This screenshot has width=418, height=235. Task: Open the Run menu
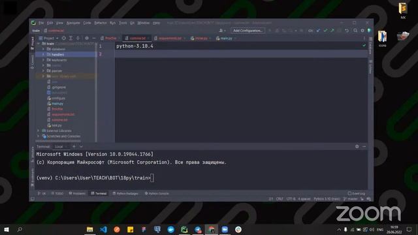(x=113, y=23)
